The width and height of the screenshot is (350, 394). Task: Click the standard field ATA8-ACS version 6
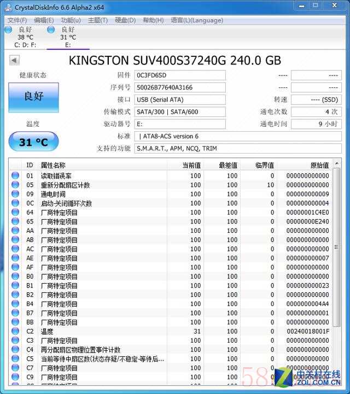click(x=238, y=136)
